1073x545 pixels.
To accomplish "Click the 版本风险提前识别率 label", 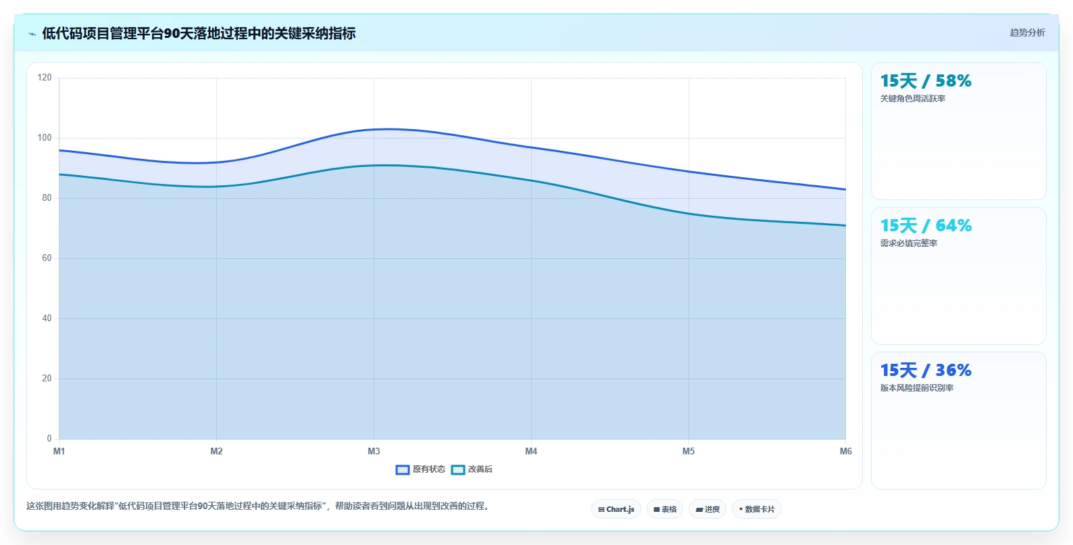I will click(917, 388).
